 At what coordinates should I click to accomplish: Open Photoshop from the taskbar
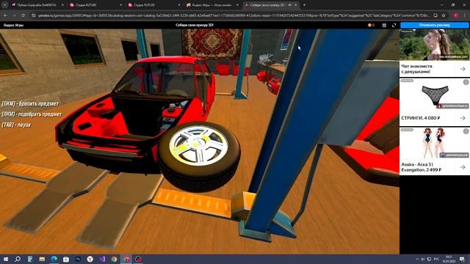pyautogui.click(x=79, y=259)
